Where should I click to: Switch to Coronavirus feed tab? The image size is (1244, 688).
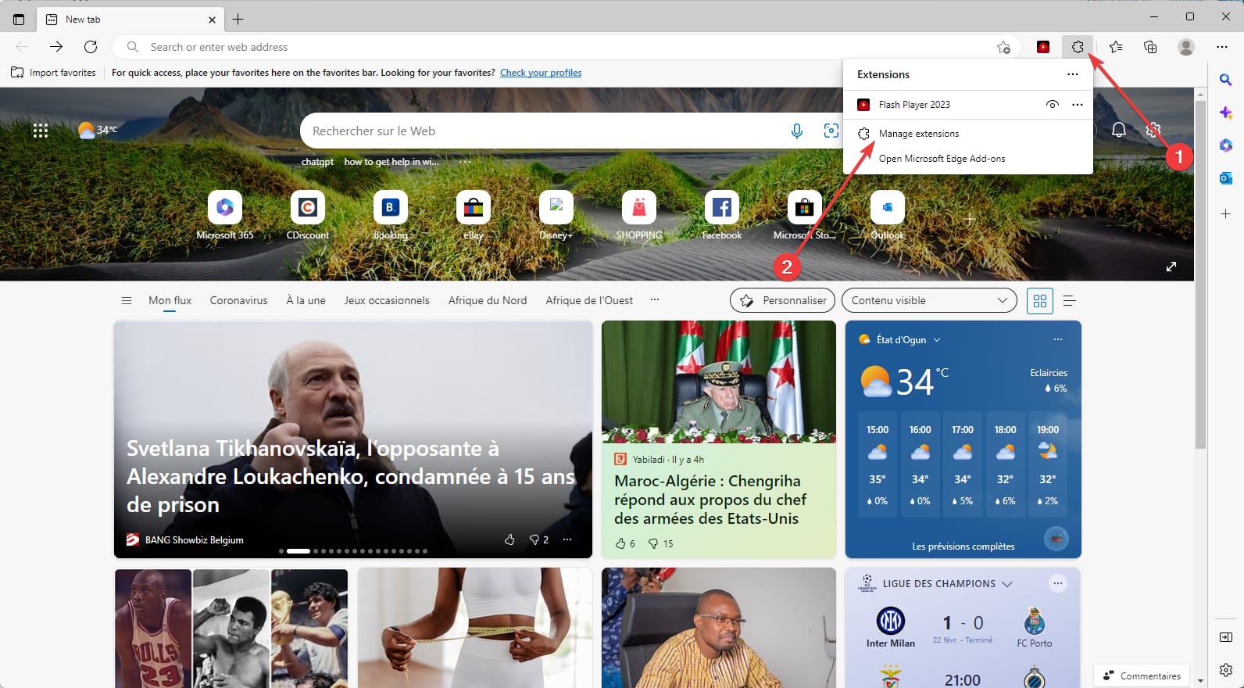(x=238, y=300)
